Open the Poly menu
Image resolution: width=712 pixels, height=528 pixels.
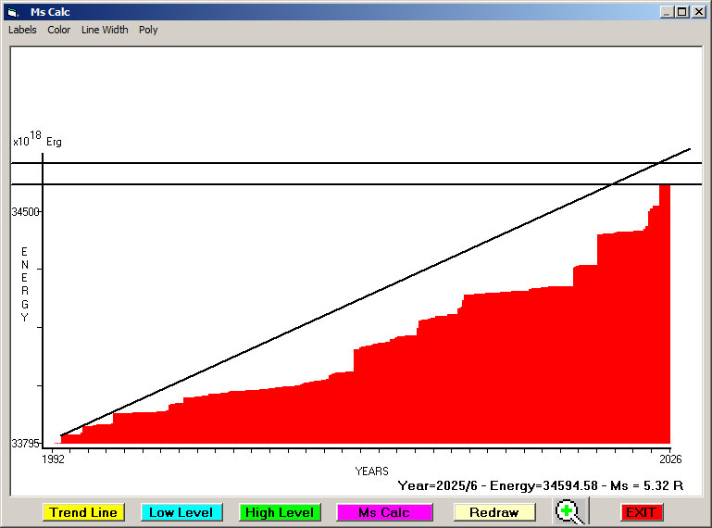pyautogui.click(x=148, y=30)
